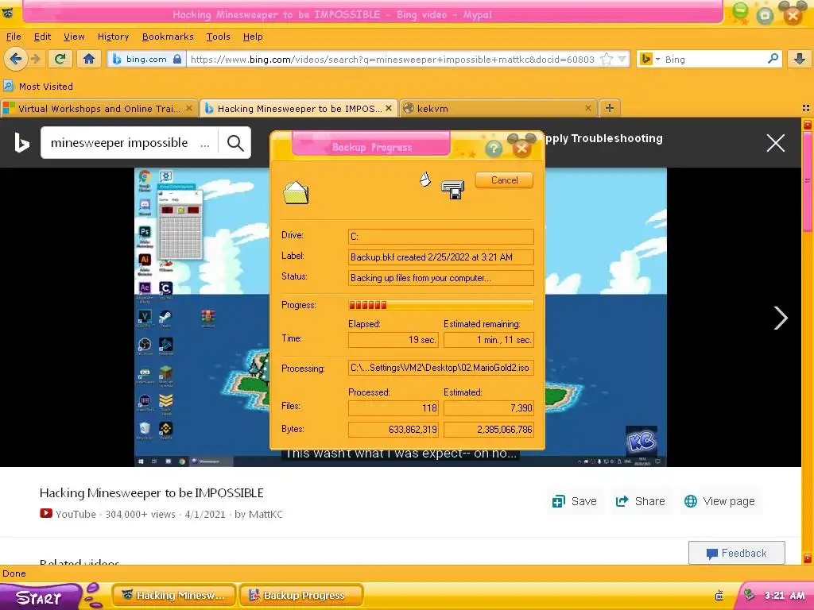This screenshot has width=814, height=610.
Task: Click the Estimated files 7,390 value
Action: (x=489, y=408)
